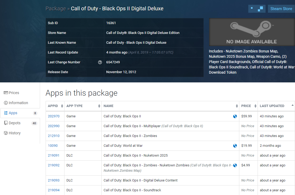Open app ID 10090 link
The image size is (295, 195).
click(53, 146)
